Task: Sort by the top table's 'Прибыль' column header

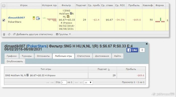Action: pyautogui.click(x=134, y=5)
